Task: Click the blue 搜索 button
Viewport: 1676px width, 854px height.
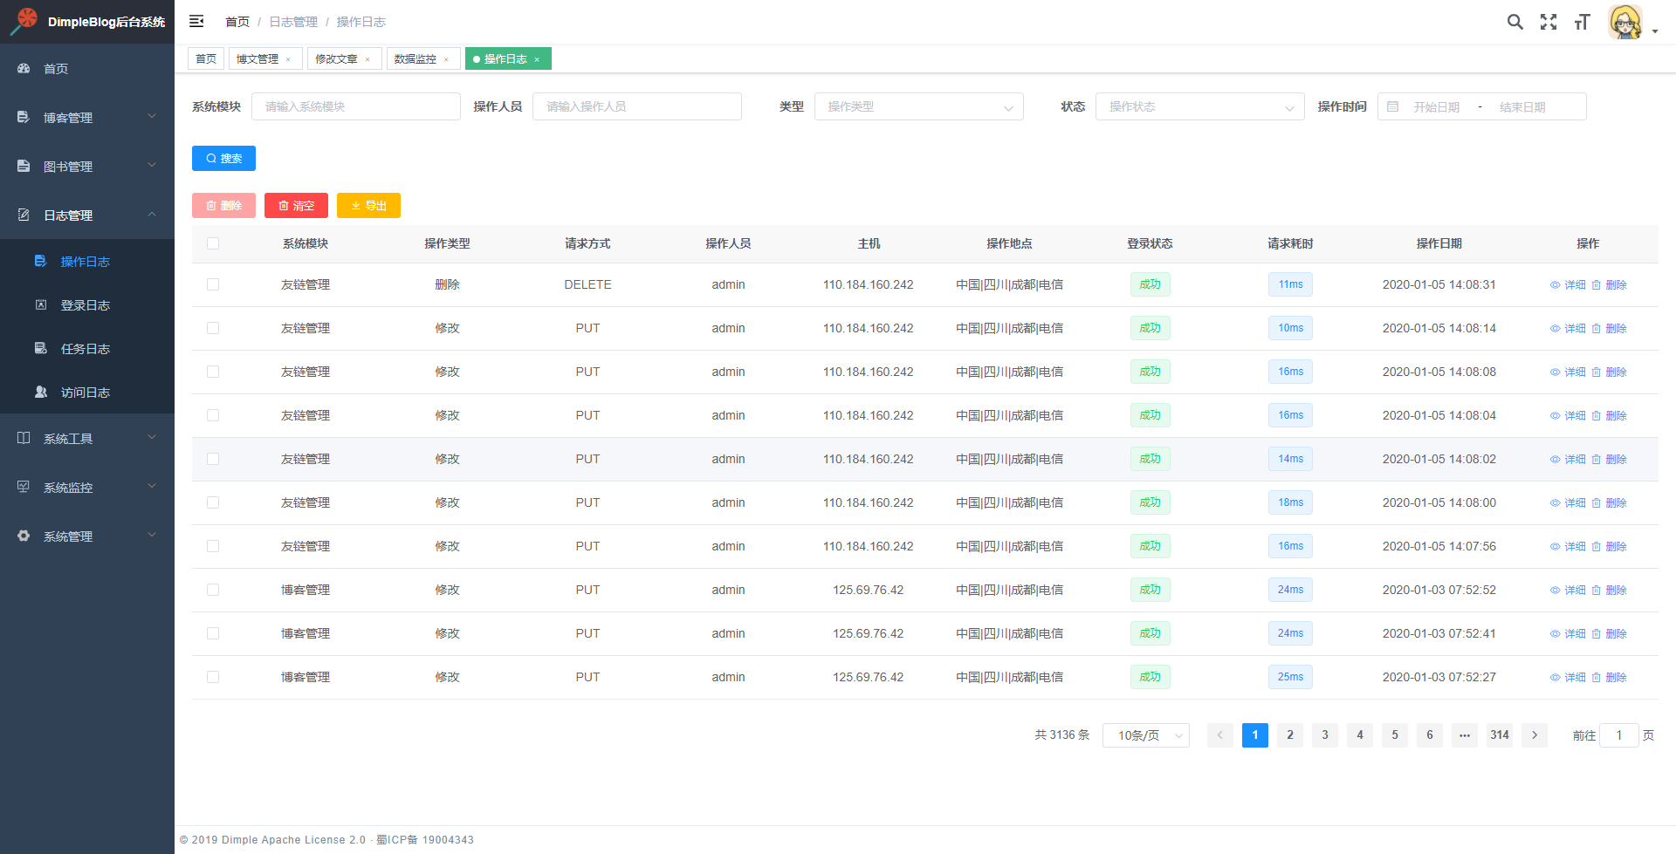Action: click(x=223, y=158)
